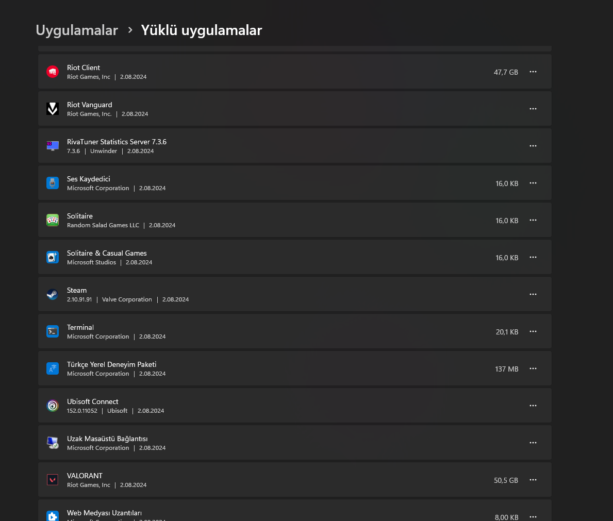Click the Riot Client app icon

pos(53,72)
